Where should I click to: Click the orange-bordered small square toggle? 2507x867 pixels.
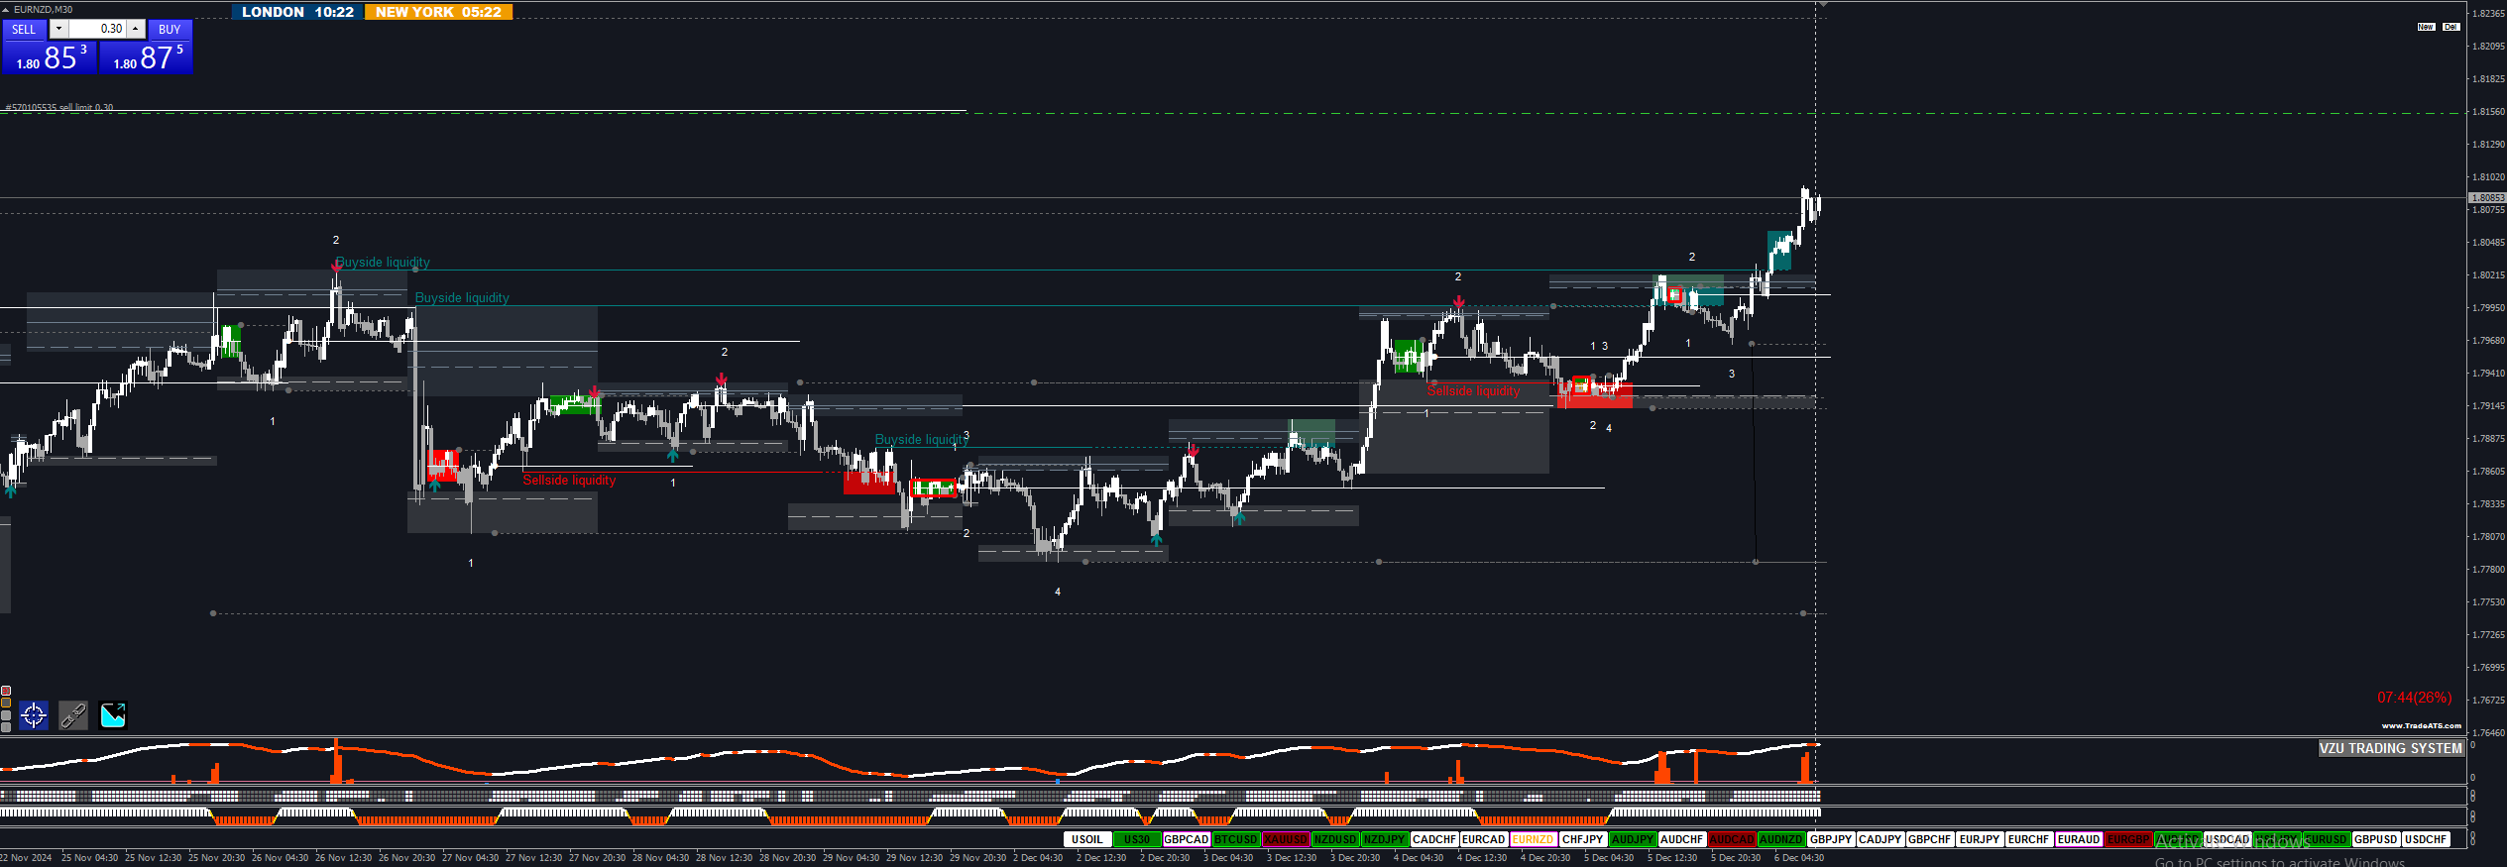coord(6,703)
